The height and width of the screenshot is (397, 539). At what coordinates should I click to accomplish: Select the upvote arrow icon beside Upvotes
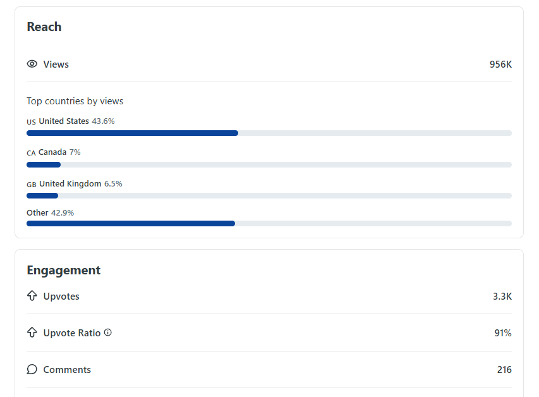tap(32, 296)
